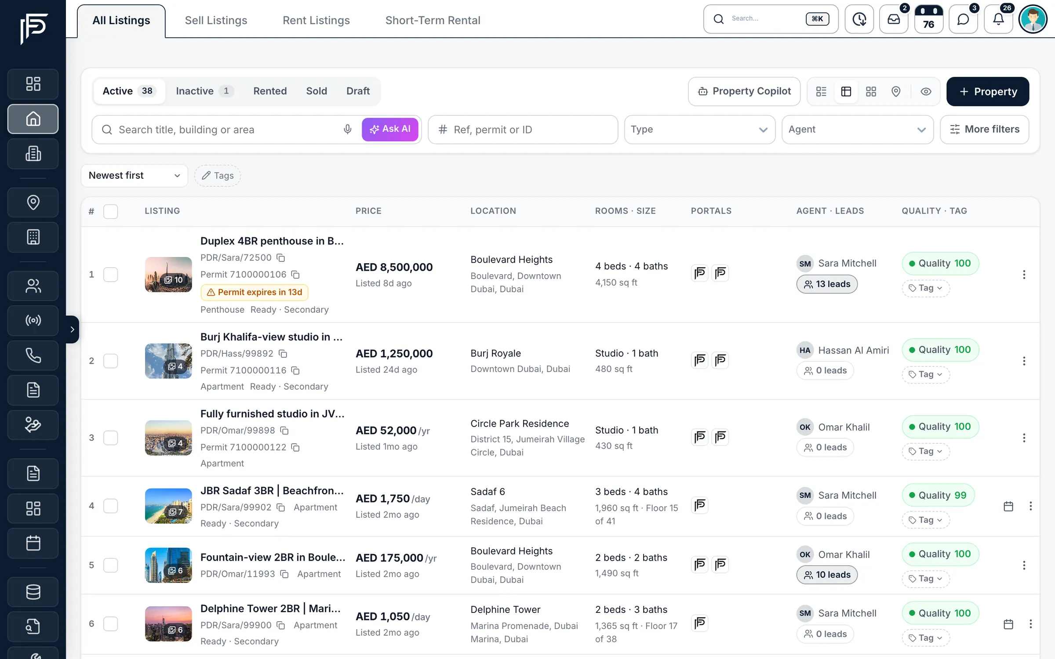
Task: Toggle the eye visibility icon in toolbar
Action: (x=926, y=91)
